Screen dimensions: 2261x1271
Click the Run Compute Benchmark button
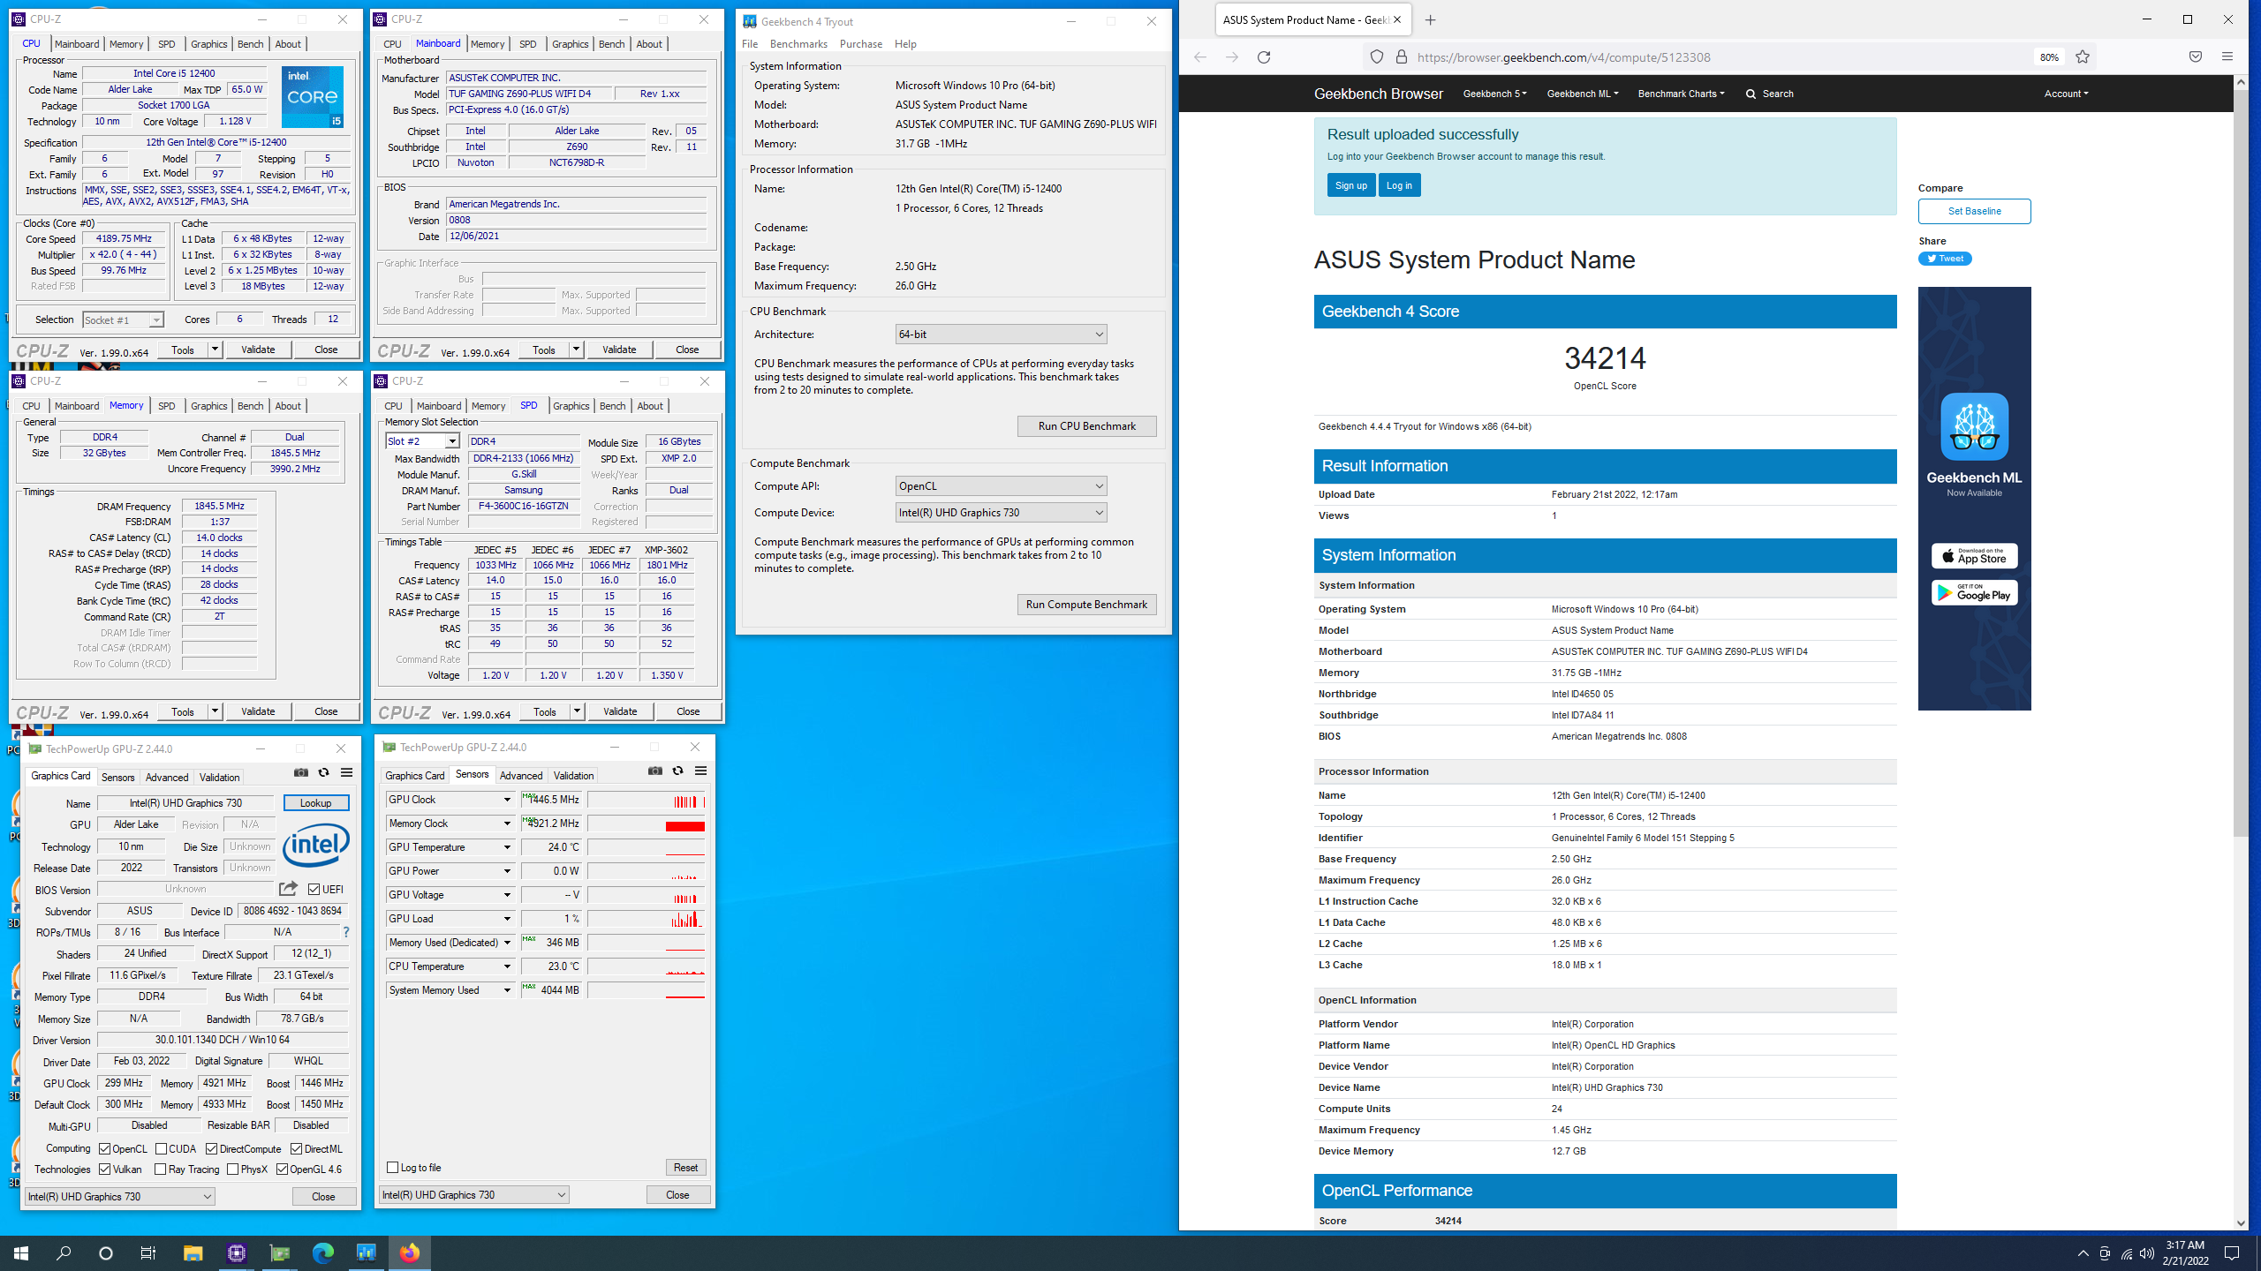1086,605
